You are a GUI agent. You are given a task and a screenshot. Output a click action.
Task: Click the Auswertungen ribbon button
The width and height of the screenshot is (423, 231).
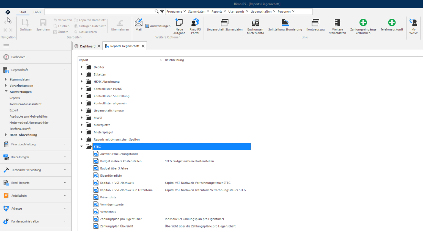pyautogui.click(x=158, y=26)
